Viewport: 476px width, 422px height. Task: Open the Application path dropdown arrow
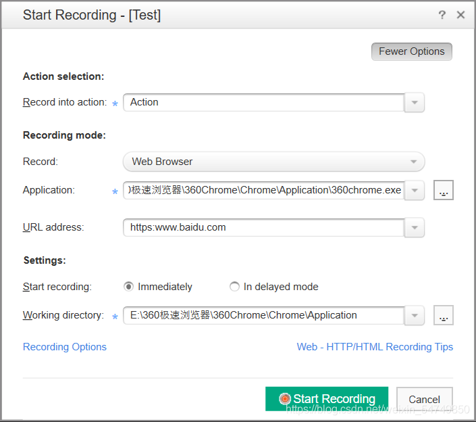414,191
